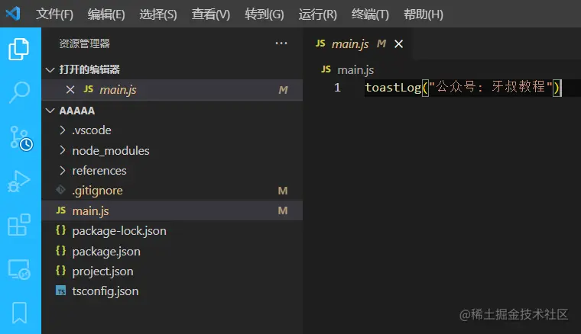The width and height of the screenshot is (581, 334).
Task: Collapse the open editors section
Action: [x=50, y=69]
